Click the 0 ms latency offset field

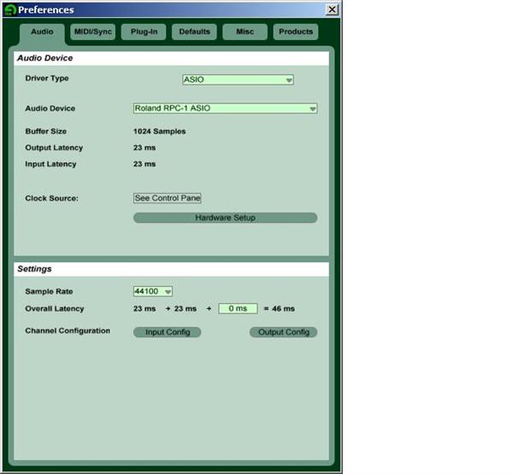click(x=238, y=308)
